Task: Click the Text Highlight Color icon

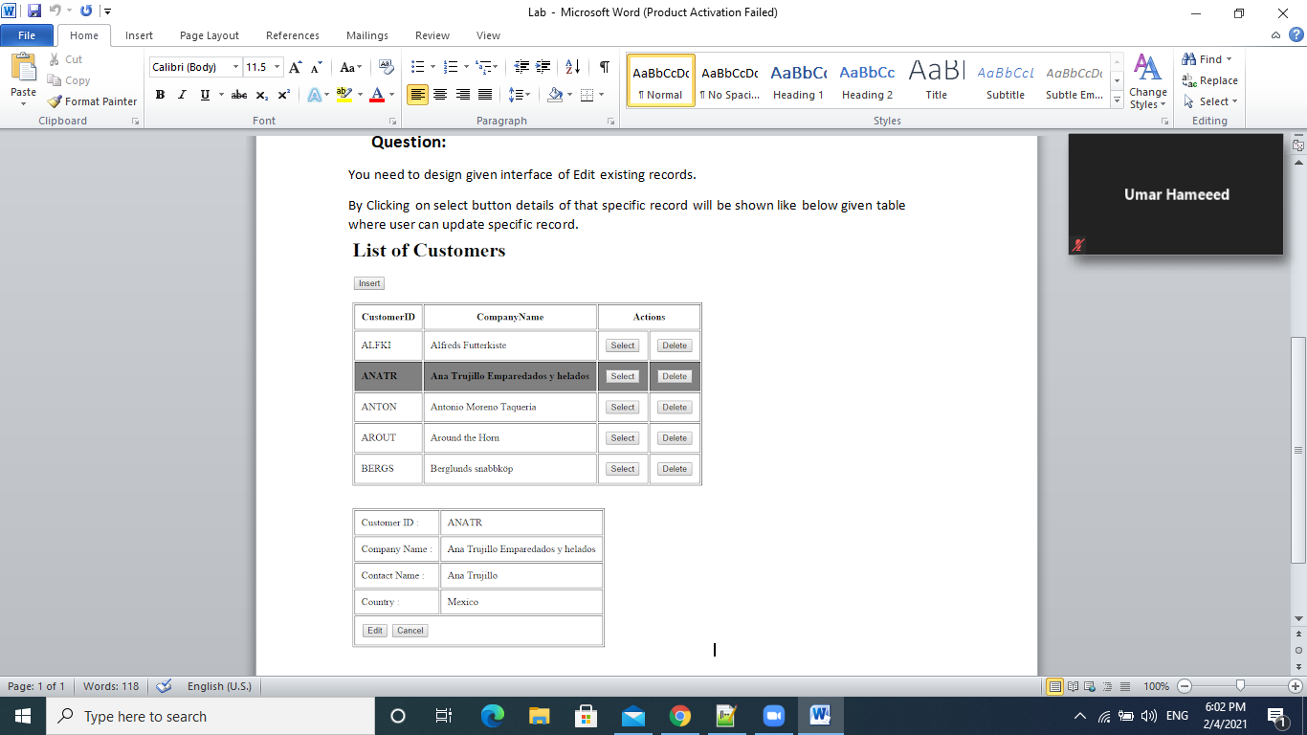Action: [x=344, y=95]
